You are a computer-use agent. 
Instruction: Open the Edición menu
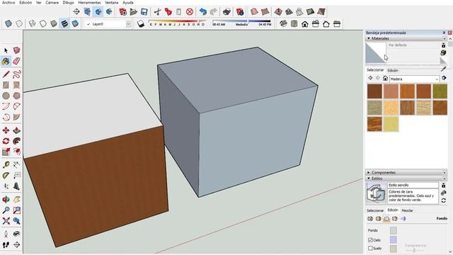(x=25, y=2)
